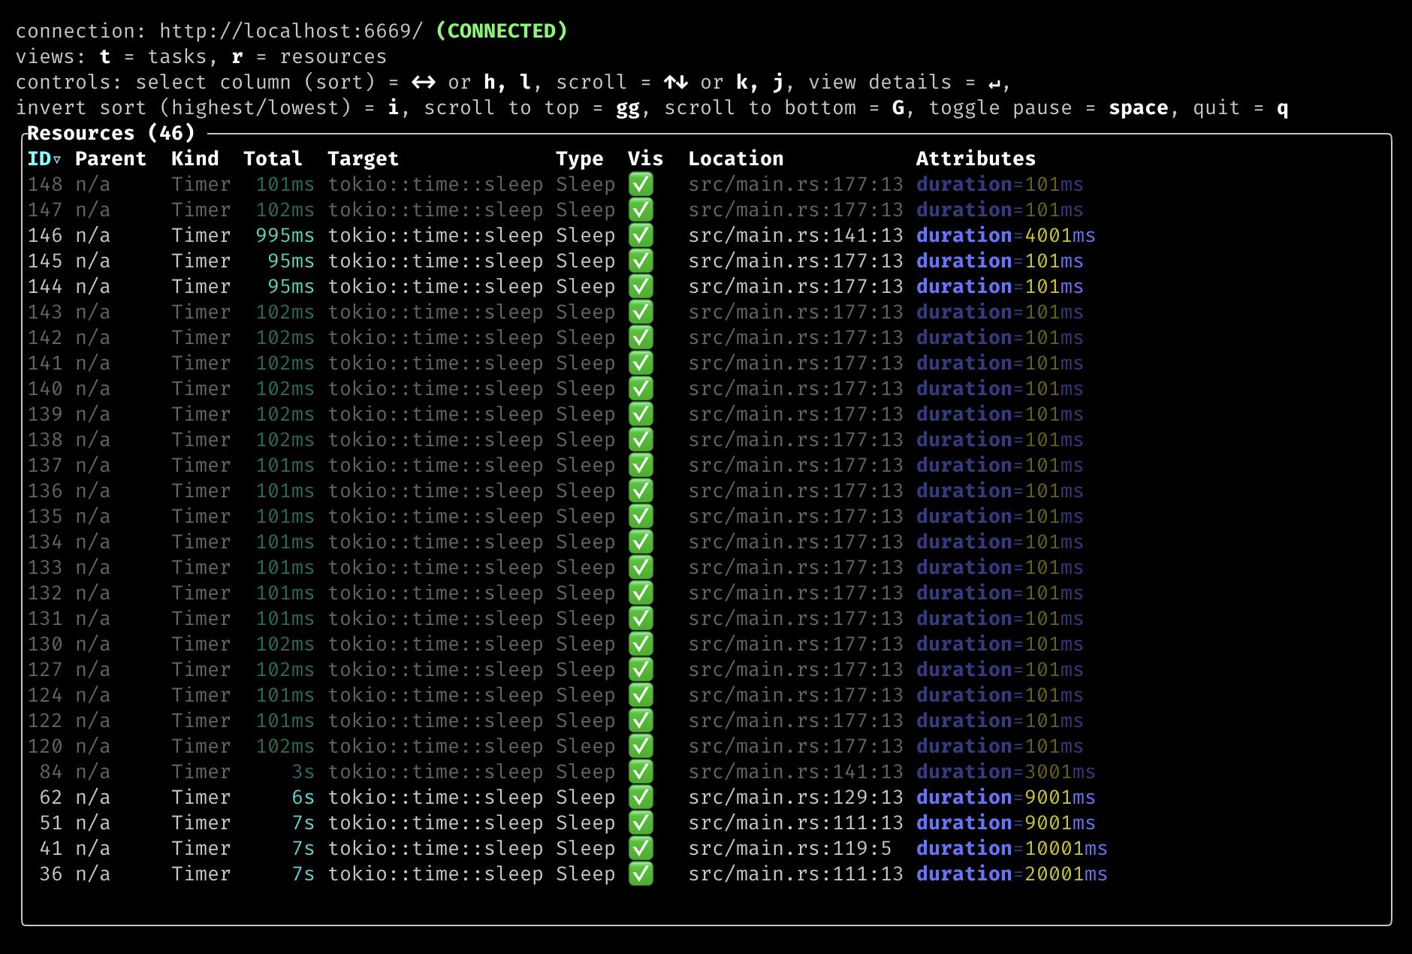Click the green check icon in row 84
The image size is (1412, 954).
(641, 771)
